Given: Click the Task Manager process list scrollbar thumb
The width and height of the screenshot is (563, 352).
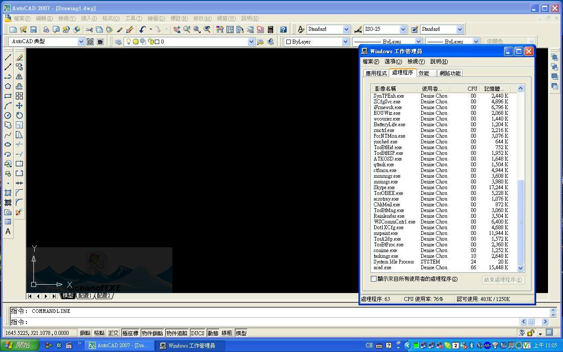Looking at the screenshot, I should tap(521, 221).
